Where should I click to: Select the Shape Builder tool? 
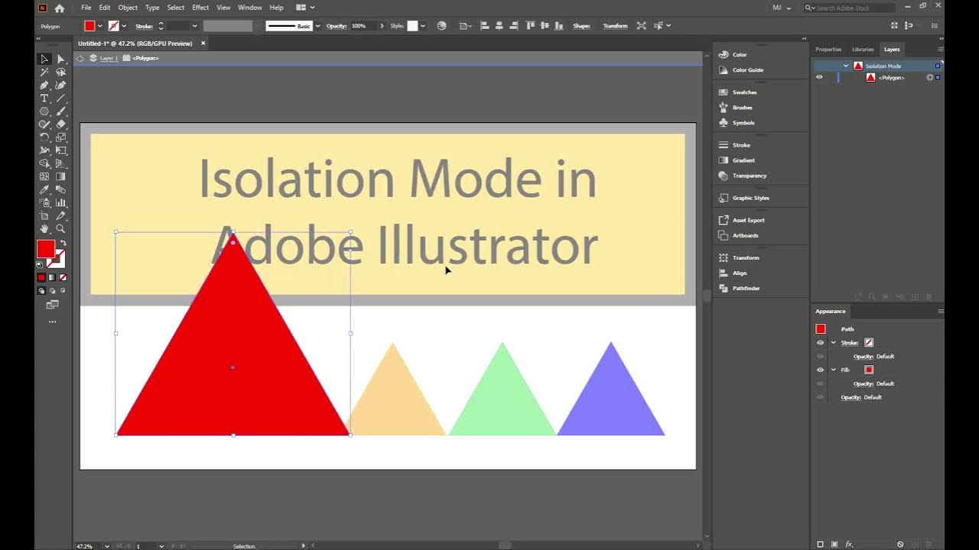(44, 163)
